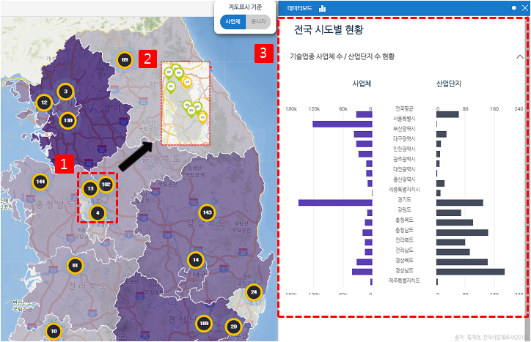Click the white dot icon in 데이터보드 header
531x342 pixels.
513,8
